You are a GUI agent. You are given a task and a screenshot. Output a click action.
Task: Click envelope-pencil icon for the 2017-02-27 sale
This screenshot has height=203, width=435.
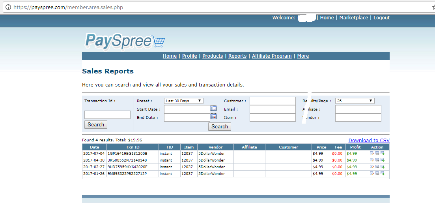coord(372,167)
